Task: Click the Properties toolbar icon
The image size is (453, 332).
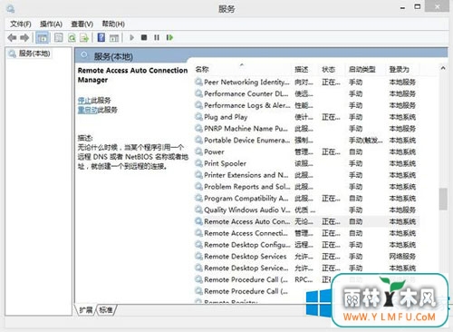Action: [x=59, y=38]
